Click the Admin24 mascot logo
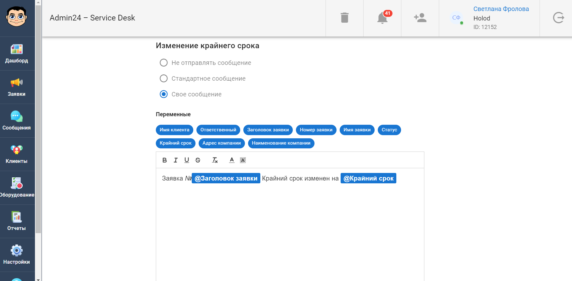Screen dimensions: 572x281 [16, 16]
